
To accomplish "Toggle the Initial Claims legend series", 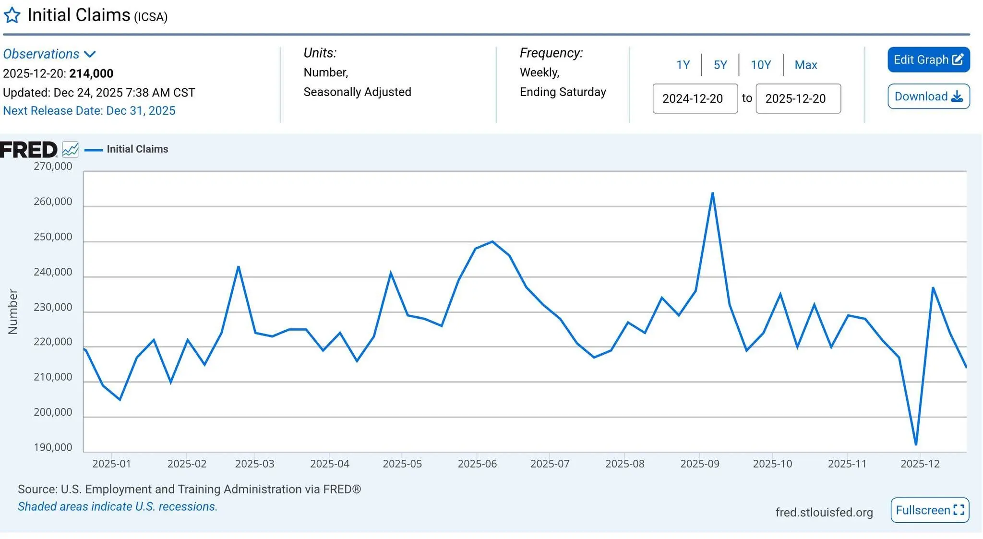I will (137, 149).
